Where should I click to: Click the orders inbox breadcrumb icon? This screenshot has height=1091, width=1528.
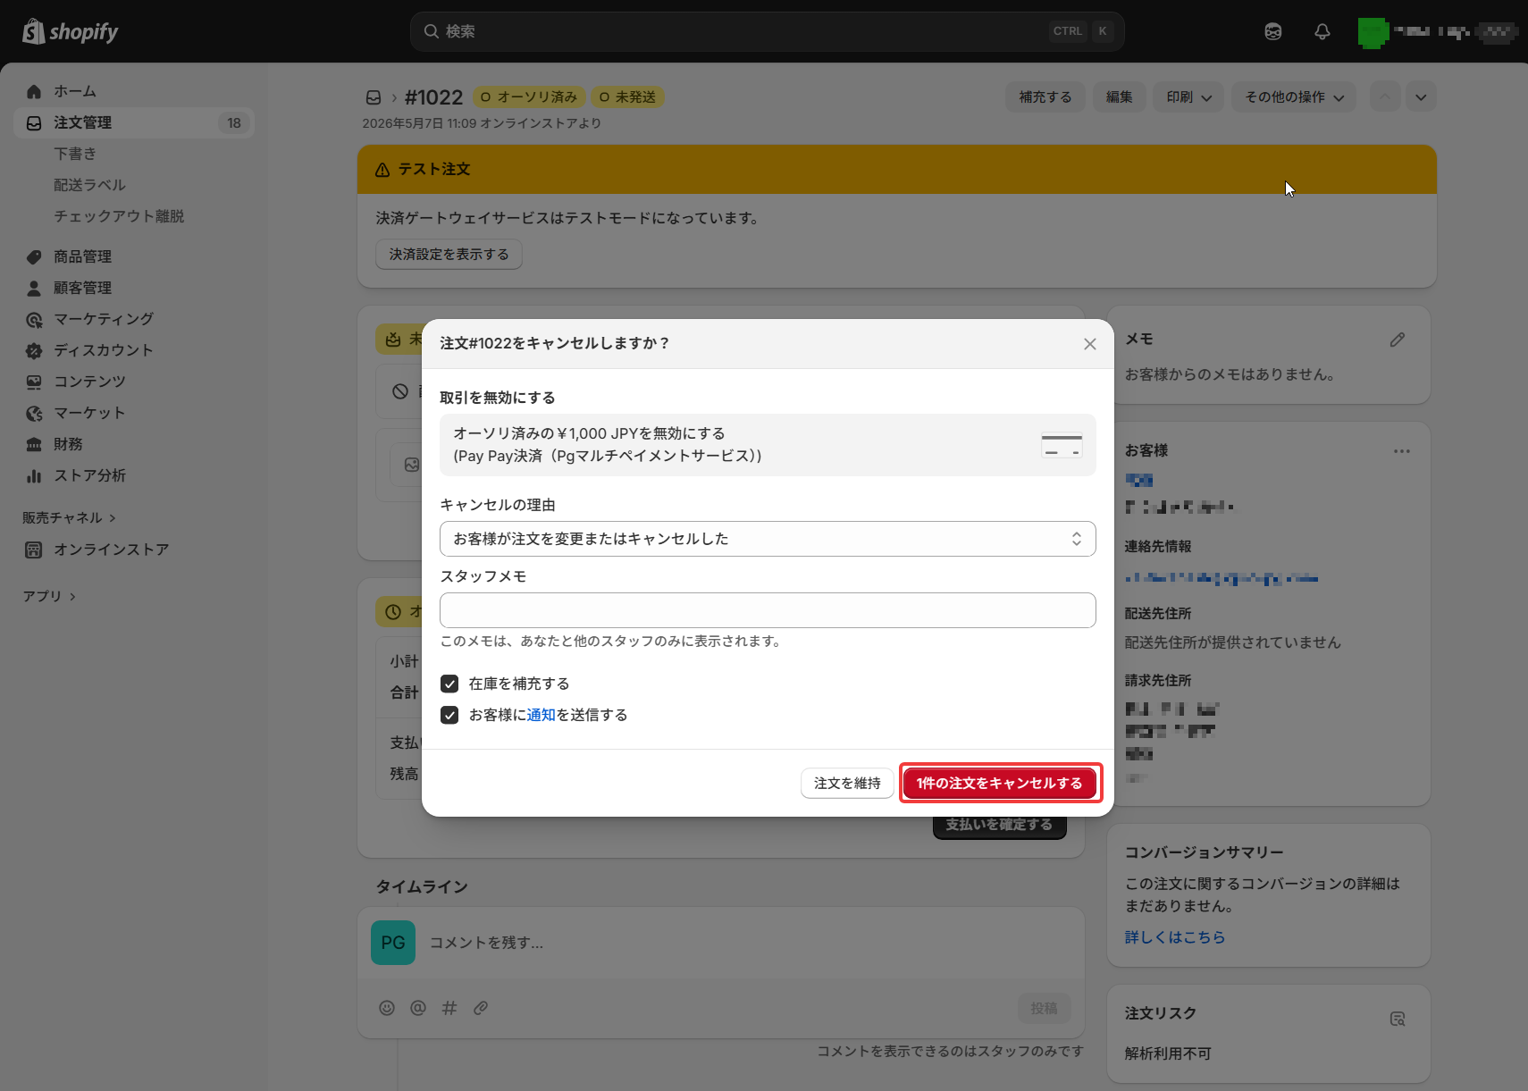coord(374,97)
